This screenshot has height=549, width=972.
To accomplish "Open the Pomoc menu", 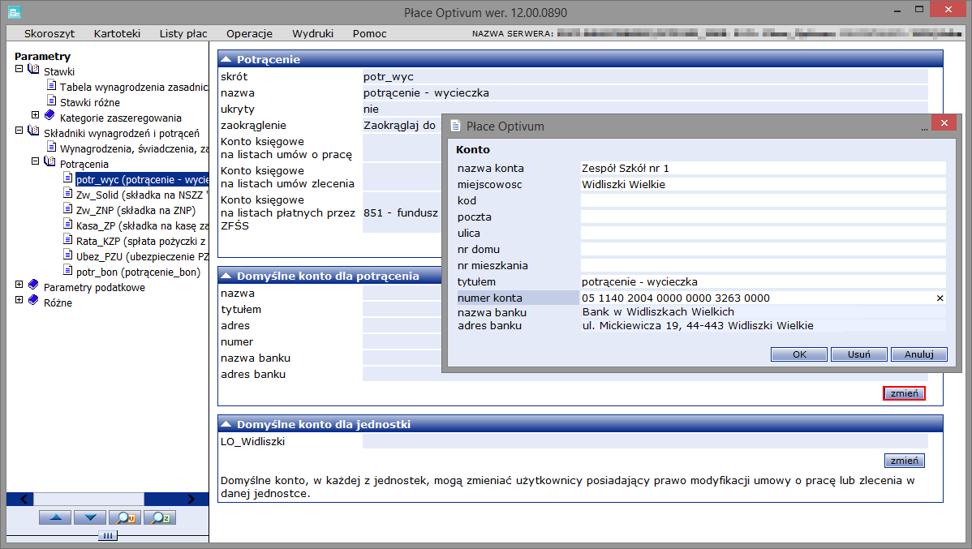I will pos(369,33).
